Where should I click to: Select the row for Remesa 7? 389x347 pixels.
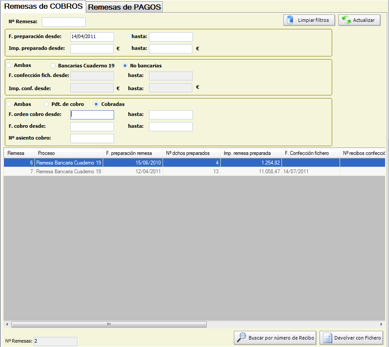194,172
